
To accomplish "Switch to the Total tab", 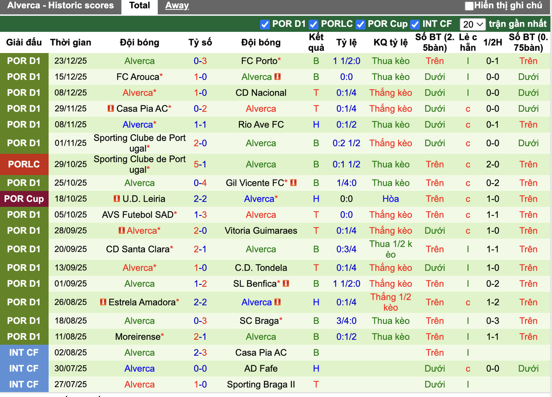I will 140,6.
